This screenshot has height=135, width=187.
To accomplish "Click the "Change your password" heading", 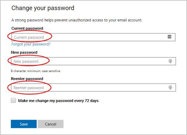I will point(43,8).
